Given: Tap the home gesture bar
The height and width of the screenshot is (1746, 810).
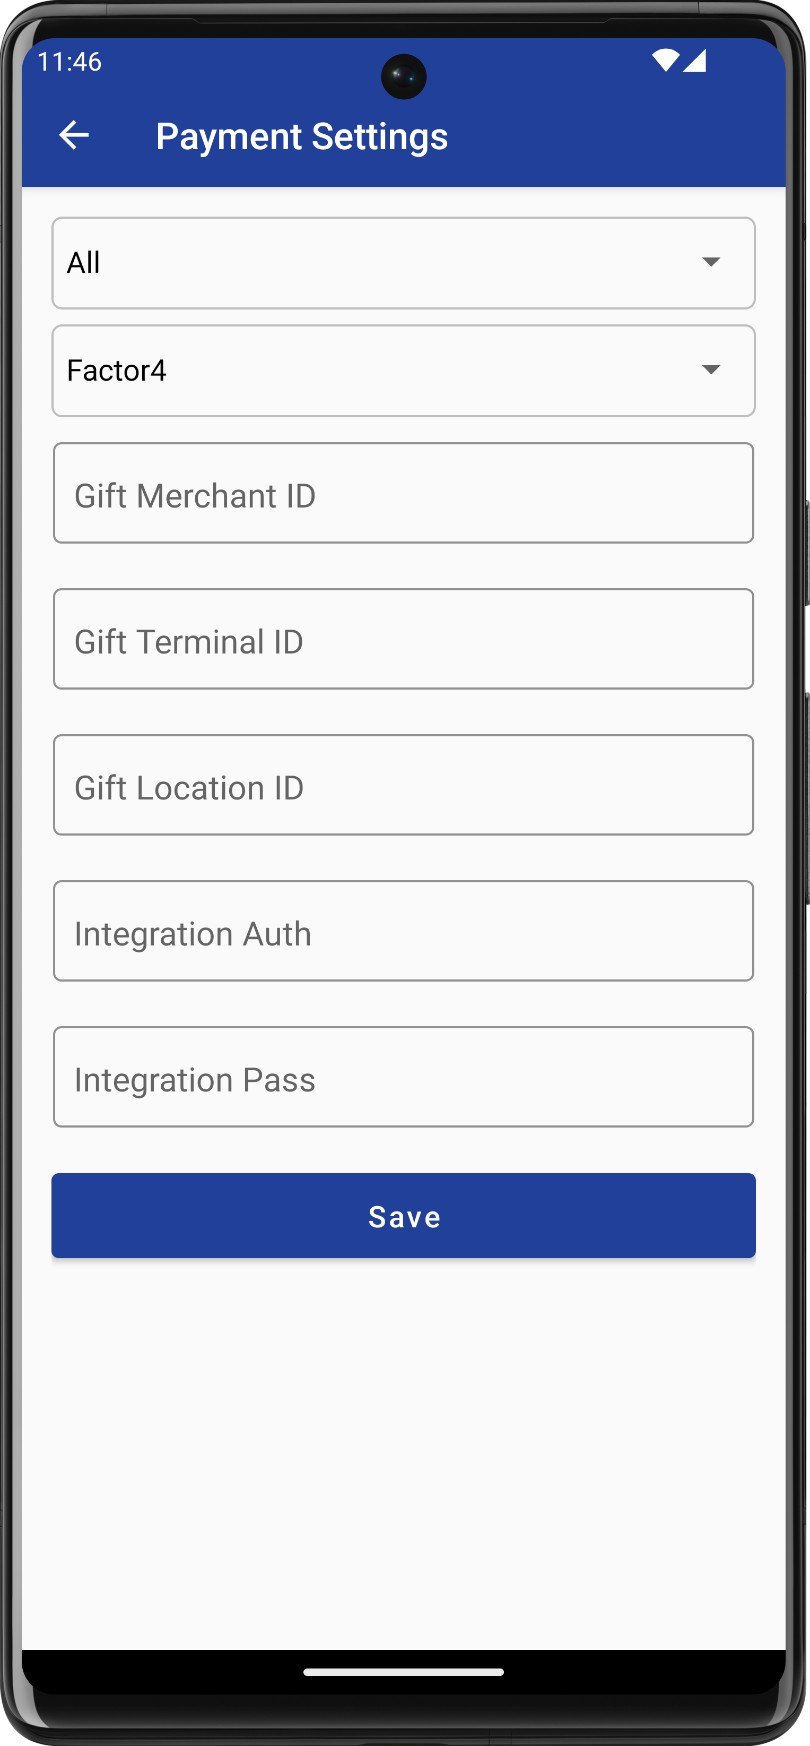Looking at the screenshot, I should (404, 1672).
